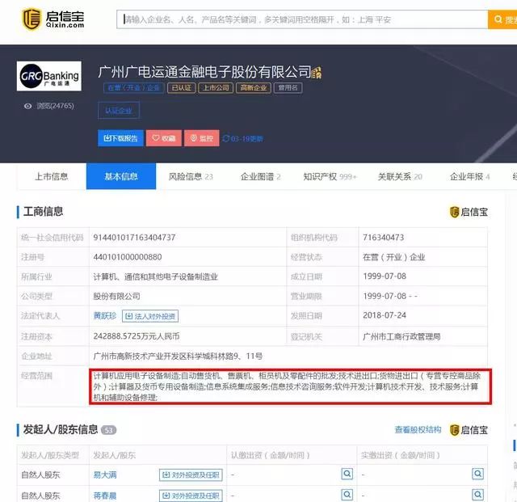Screen dimensions: 517x502
Task: Click the shareholder count badge
Action: click(x=109, y=430)
